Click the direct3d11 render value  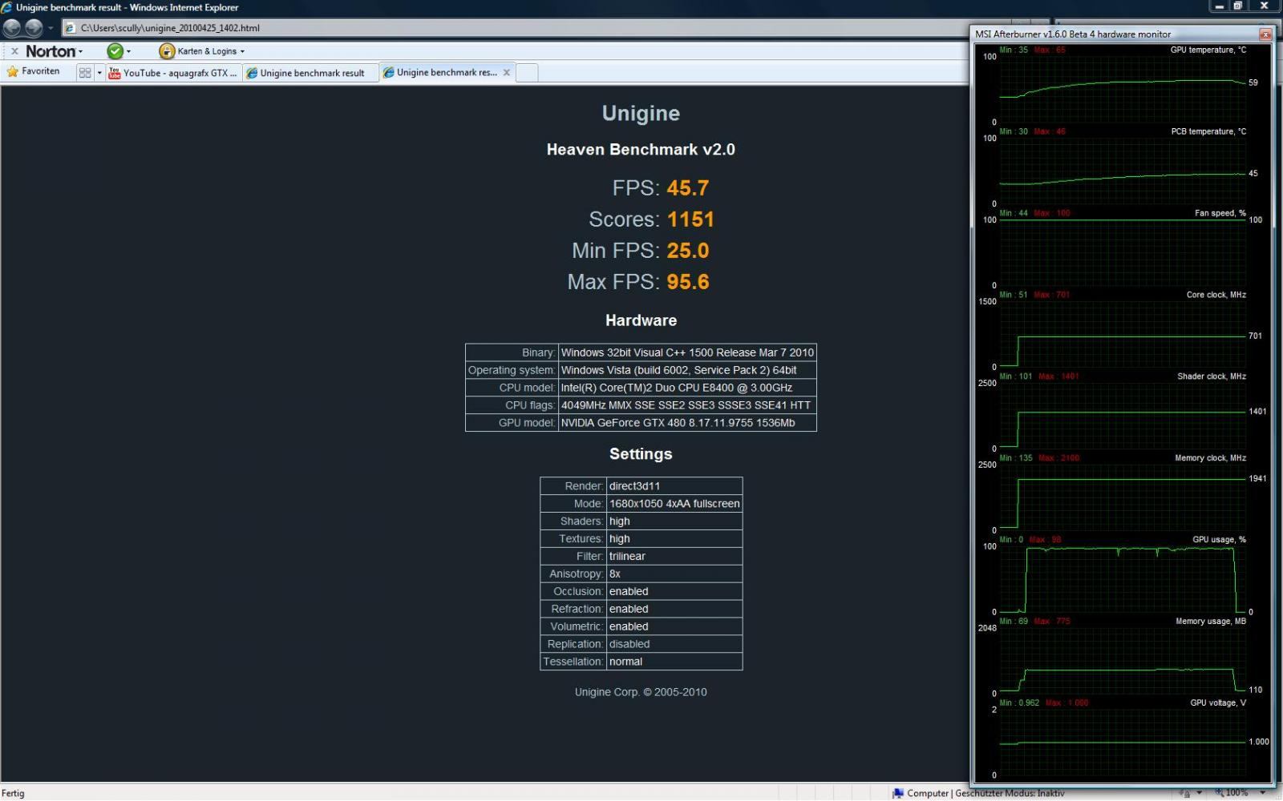coord(674,486)
